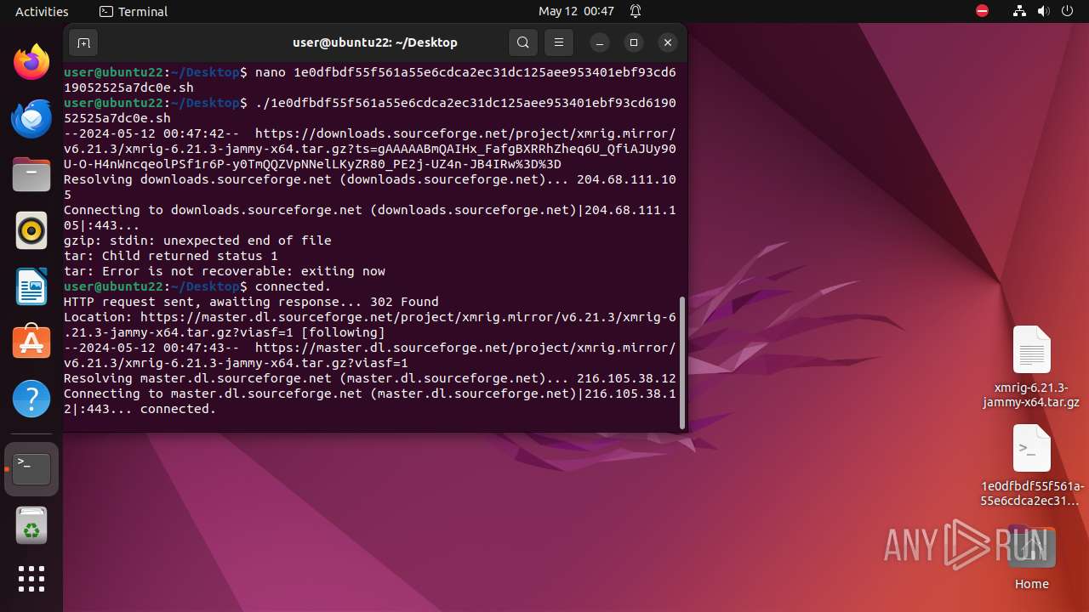The image size is (1089, 612).
Task: Open a new tab in Terminal
Action: pos(83,42)
